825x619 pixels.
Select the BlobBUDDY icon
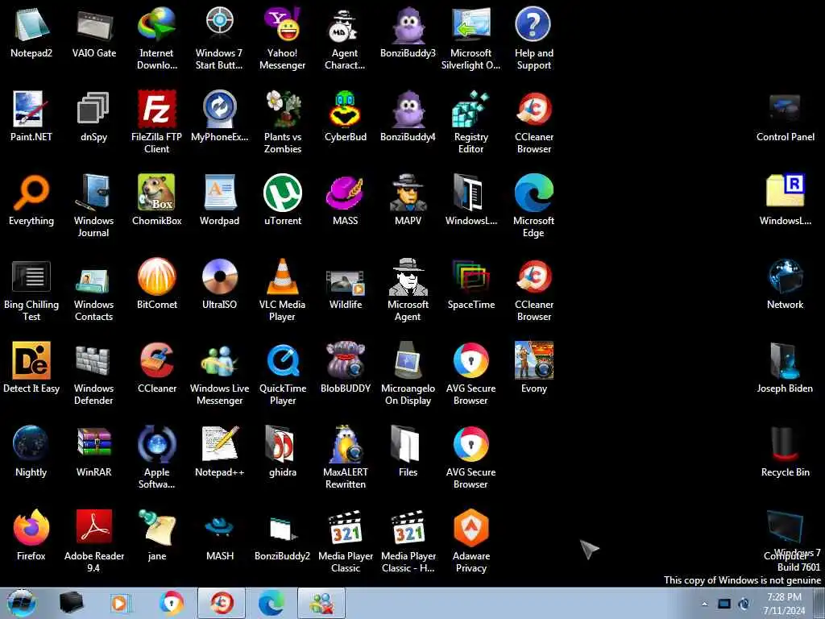pyautogui.click(x=345, y=368)
